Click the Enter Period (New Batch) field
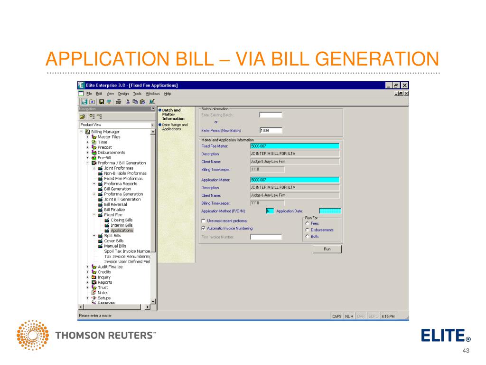 pyautogui.click(x=271, y=130)
